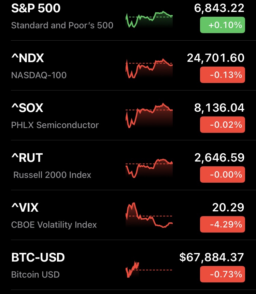The width and height of the screenshot is (256, 294).
Task: Open the S&P 500 green sparkline chart
Action: 149,20
